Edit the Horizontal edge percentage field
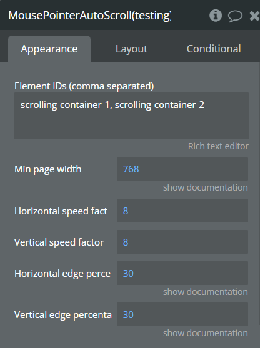Screen dimensions: 260x348 pos(182,273)
